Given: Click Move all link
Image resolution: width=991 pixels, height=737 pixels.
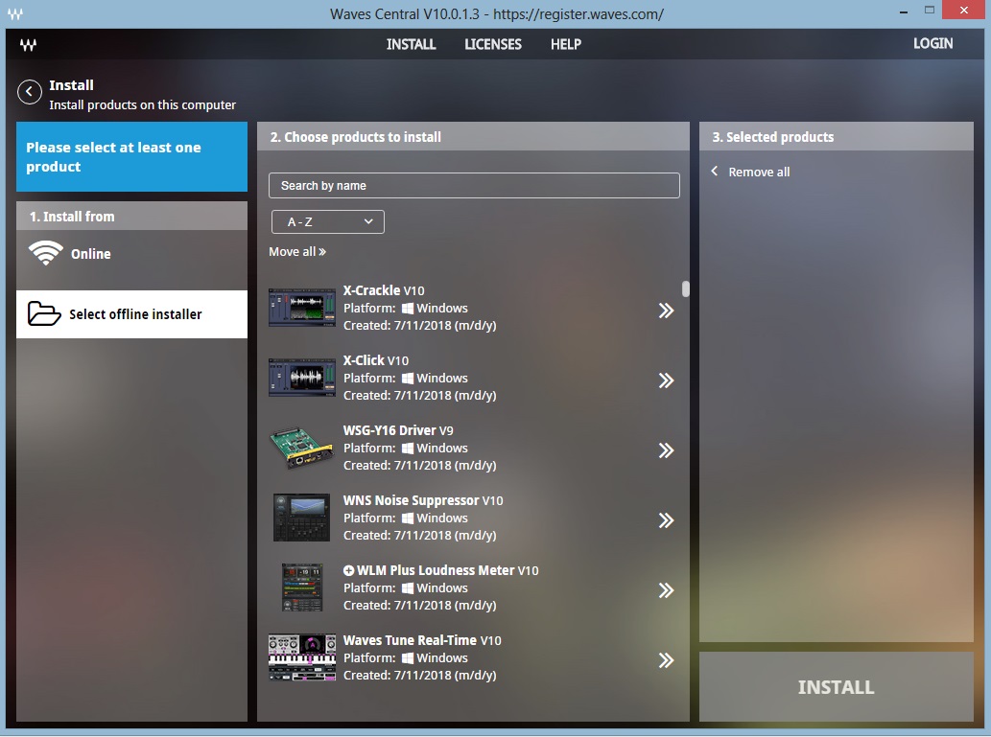Looking at the screenshot, I should (x=297, y=251).
